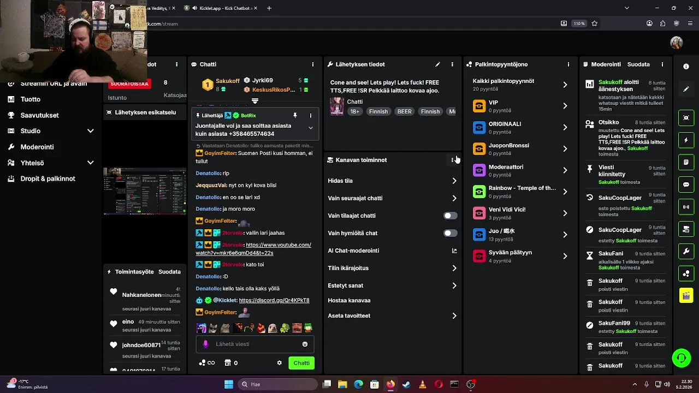Open the shop icon below chat input
The image size is (699, 393).
[x=228, y=363]
